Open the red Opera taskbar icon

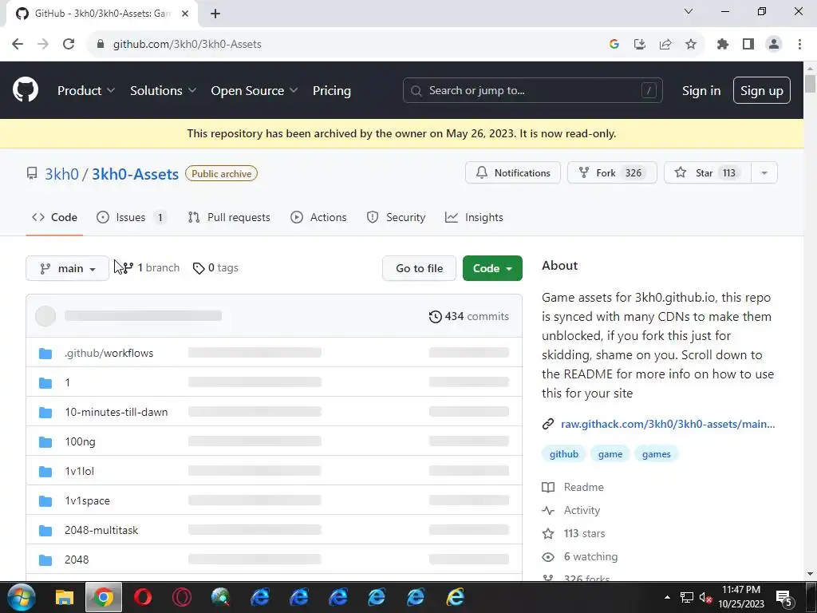pos(143,597)
